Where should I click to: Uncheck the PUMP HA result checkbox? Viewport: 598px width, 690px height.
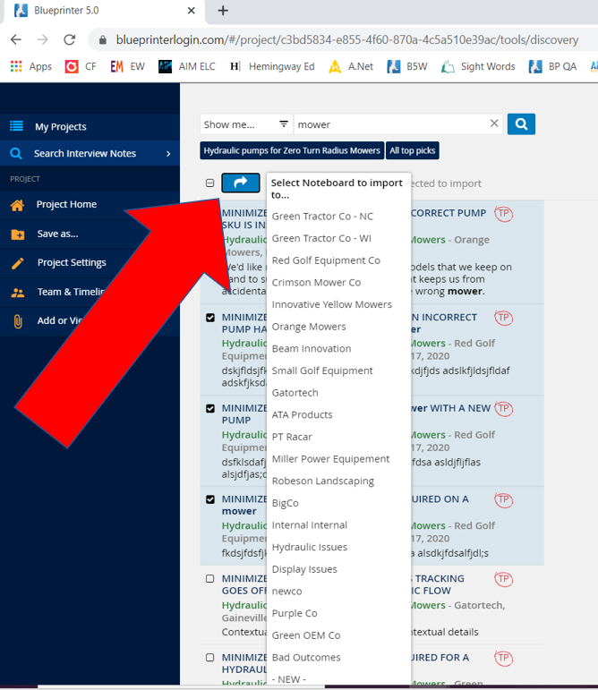click(x=210, y=318)
